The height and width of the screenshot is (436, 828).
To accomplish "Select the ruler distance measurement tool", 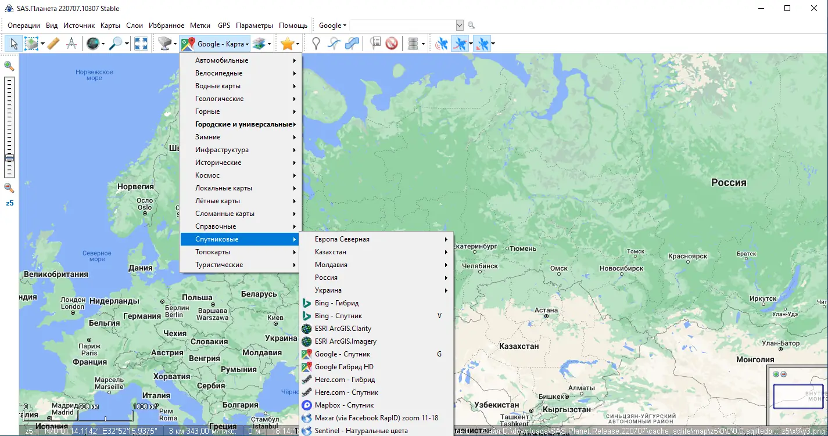I will click(x=53, y=44).
